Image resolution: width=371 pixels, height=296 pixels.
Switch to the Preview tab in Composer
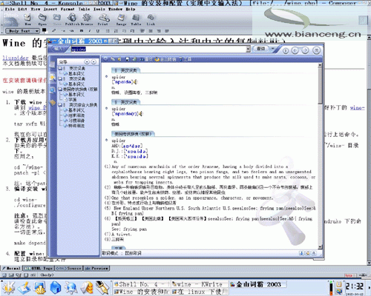coord(96,268)
